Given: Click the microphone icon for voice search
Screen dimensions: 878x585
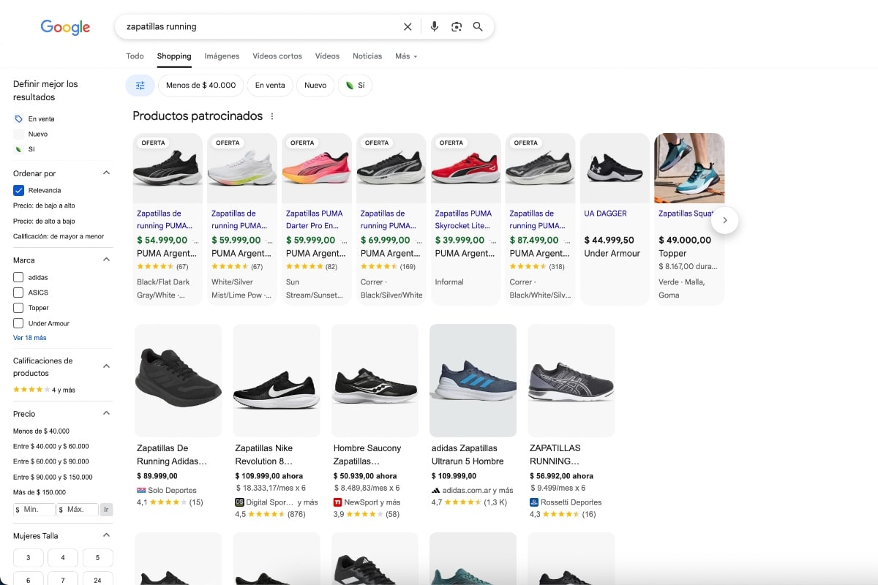Looking at the screenshot, I should point(434,26).
